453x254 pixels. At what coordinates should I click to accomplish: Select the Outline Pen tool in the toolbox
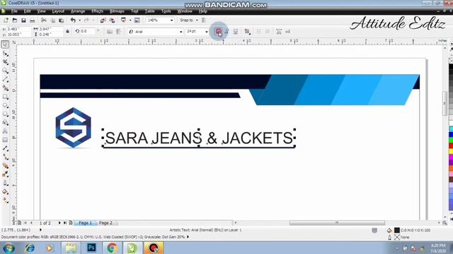point(5,183)
